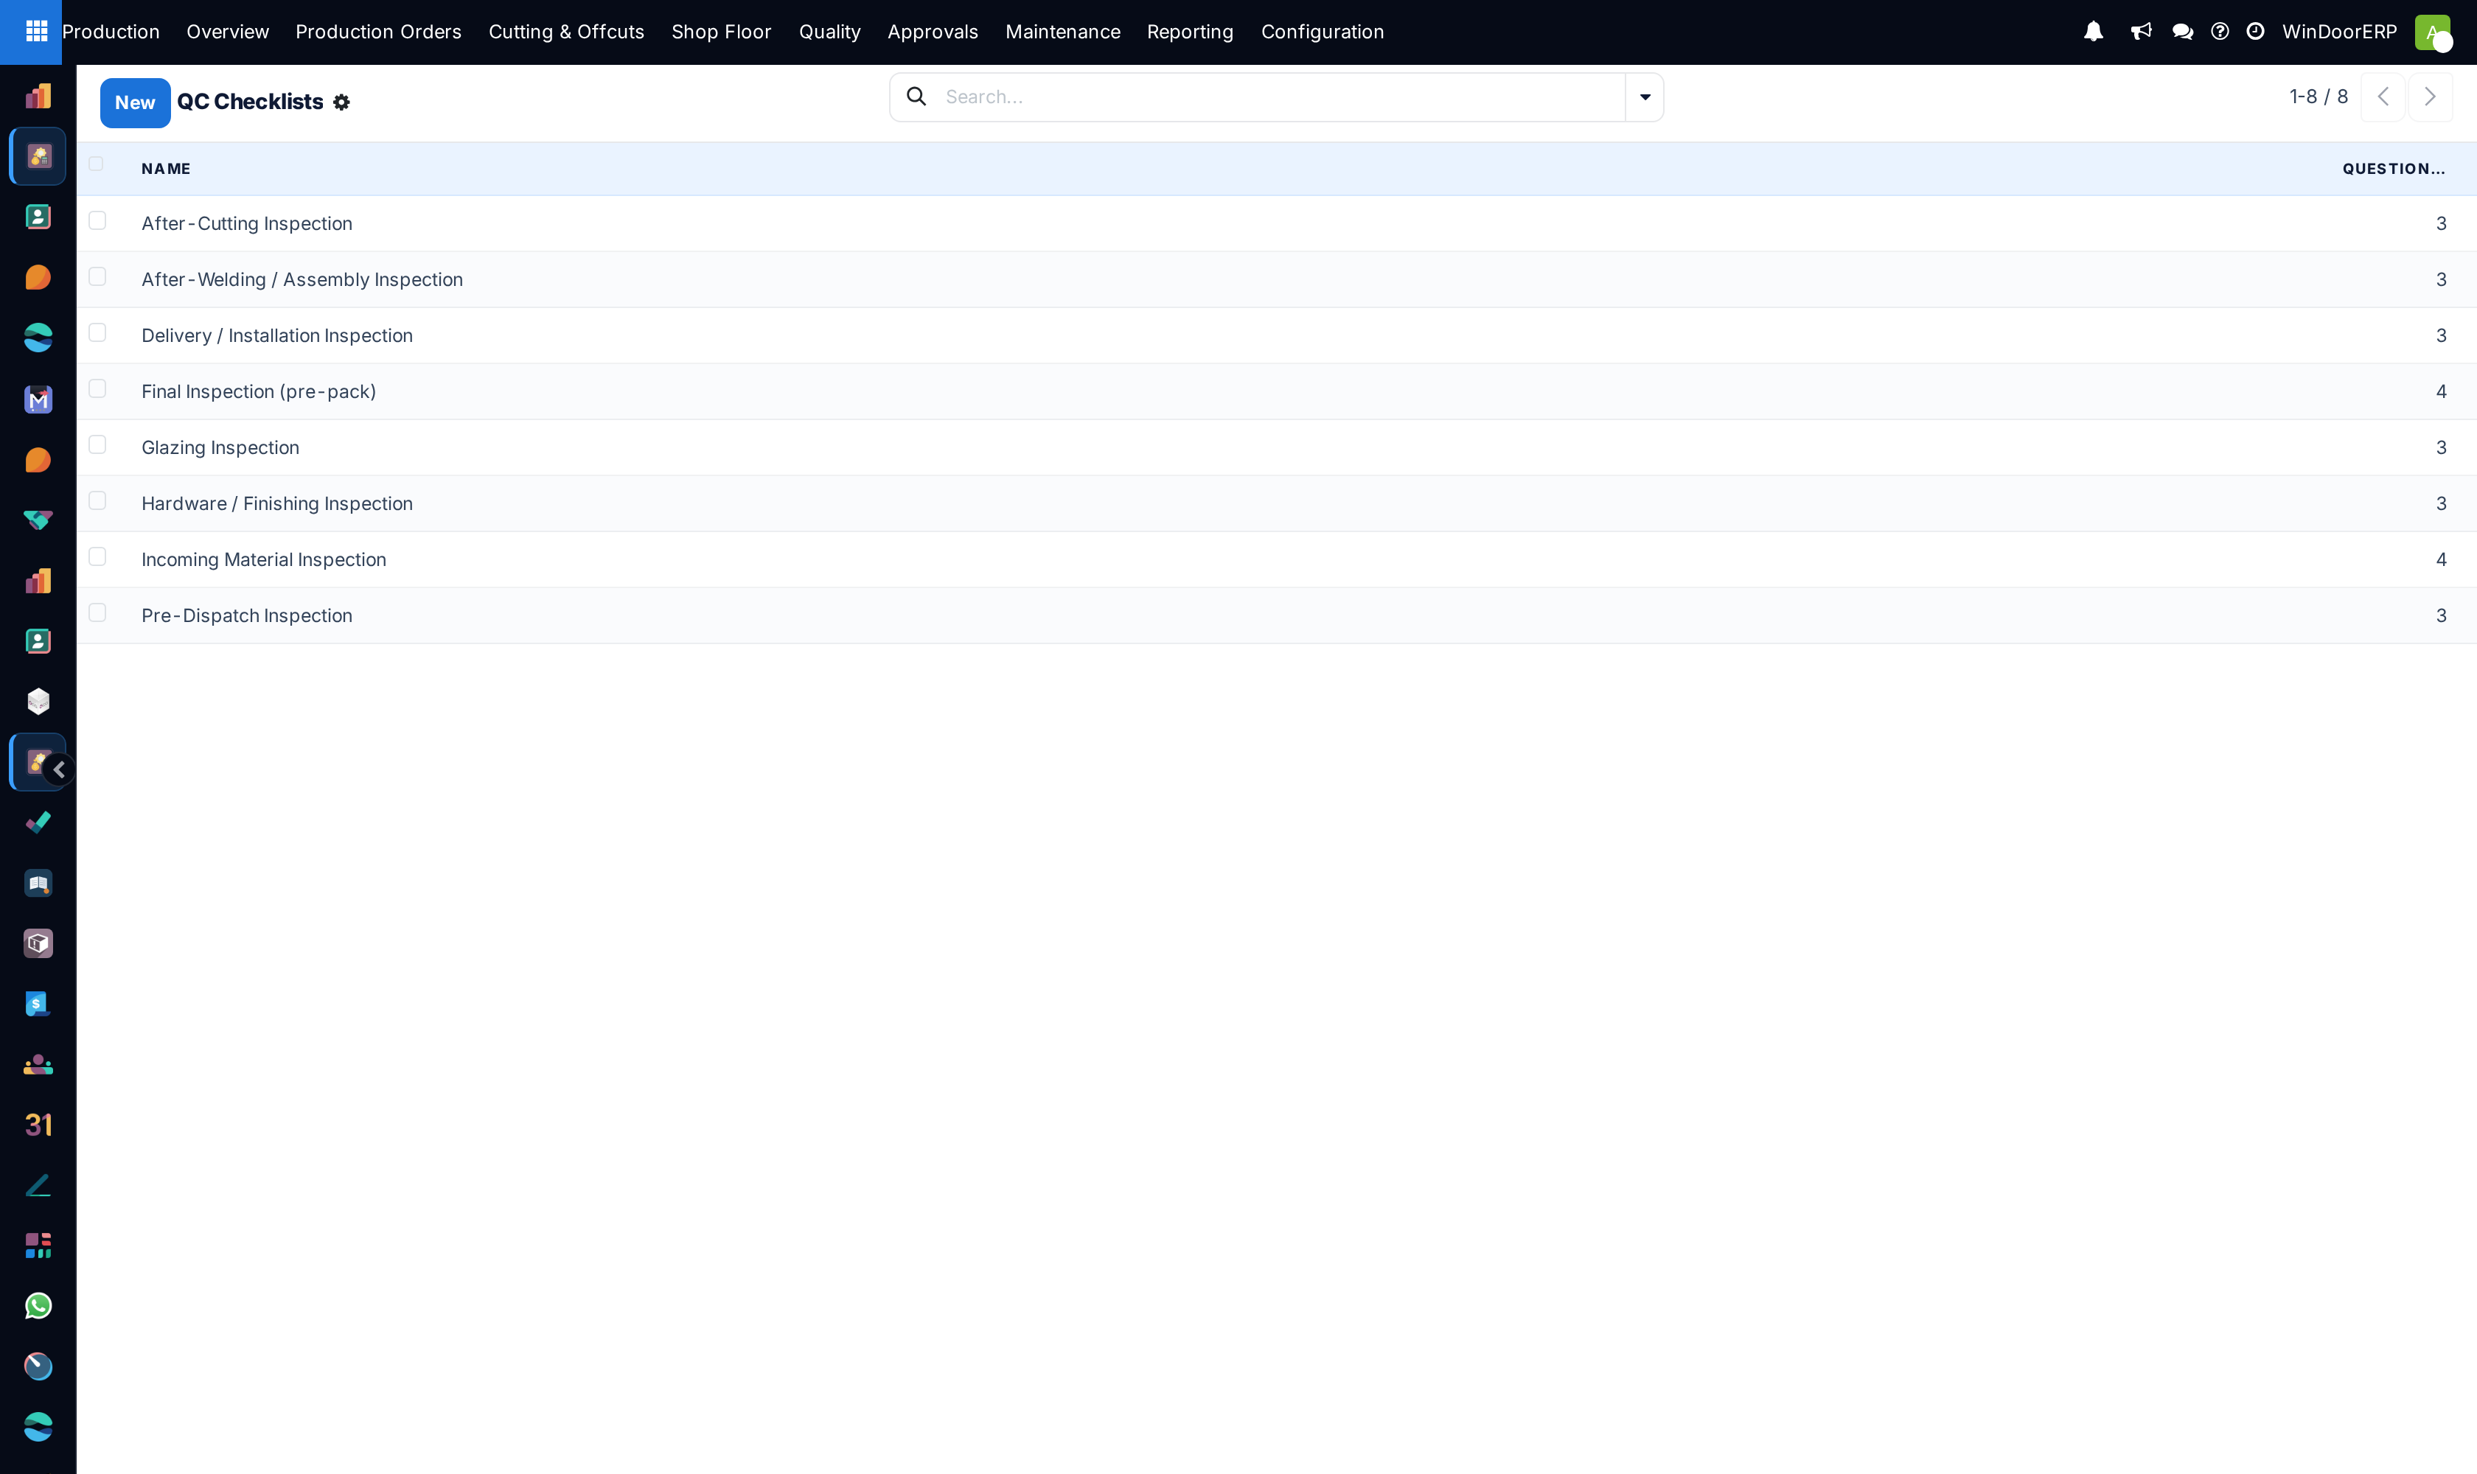Click the Production app title
Image resolution: width=2477 pixels, height=1474 pixels.
[x=111, y=32]
